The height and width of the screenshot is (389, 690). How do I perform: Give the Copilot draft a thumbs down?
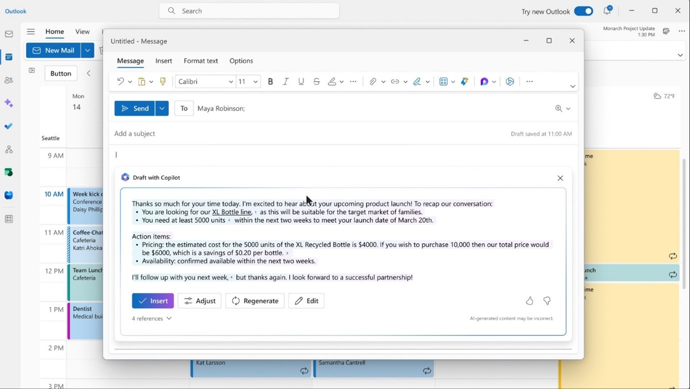(547, 300)
